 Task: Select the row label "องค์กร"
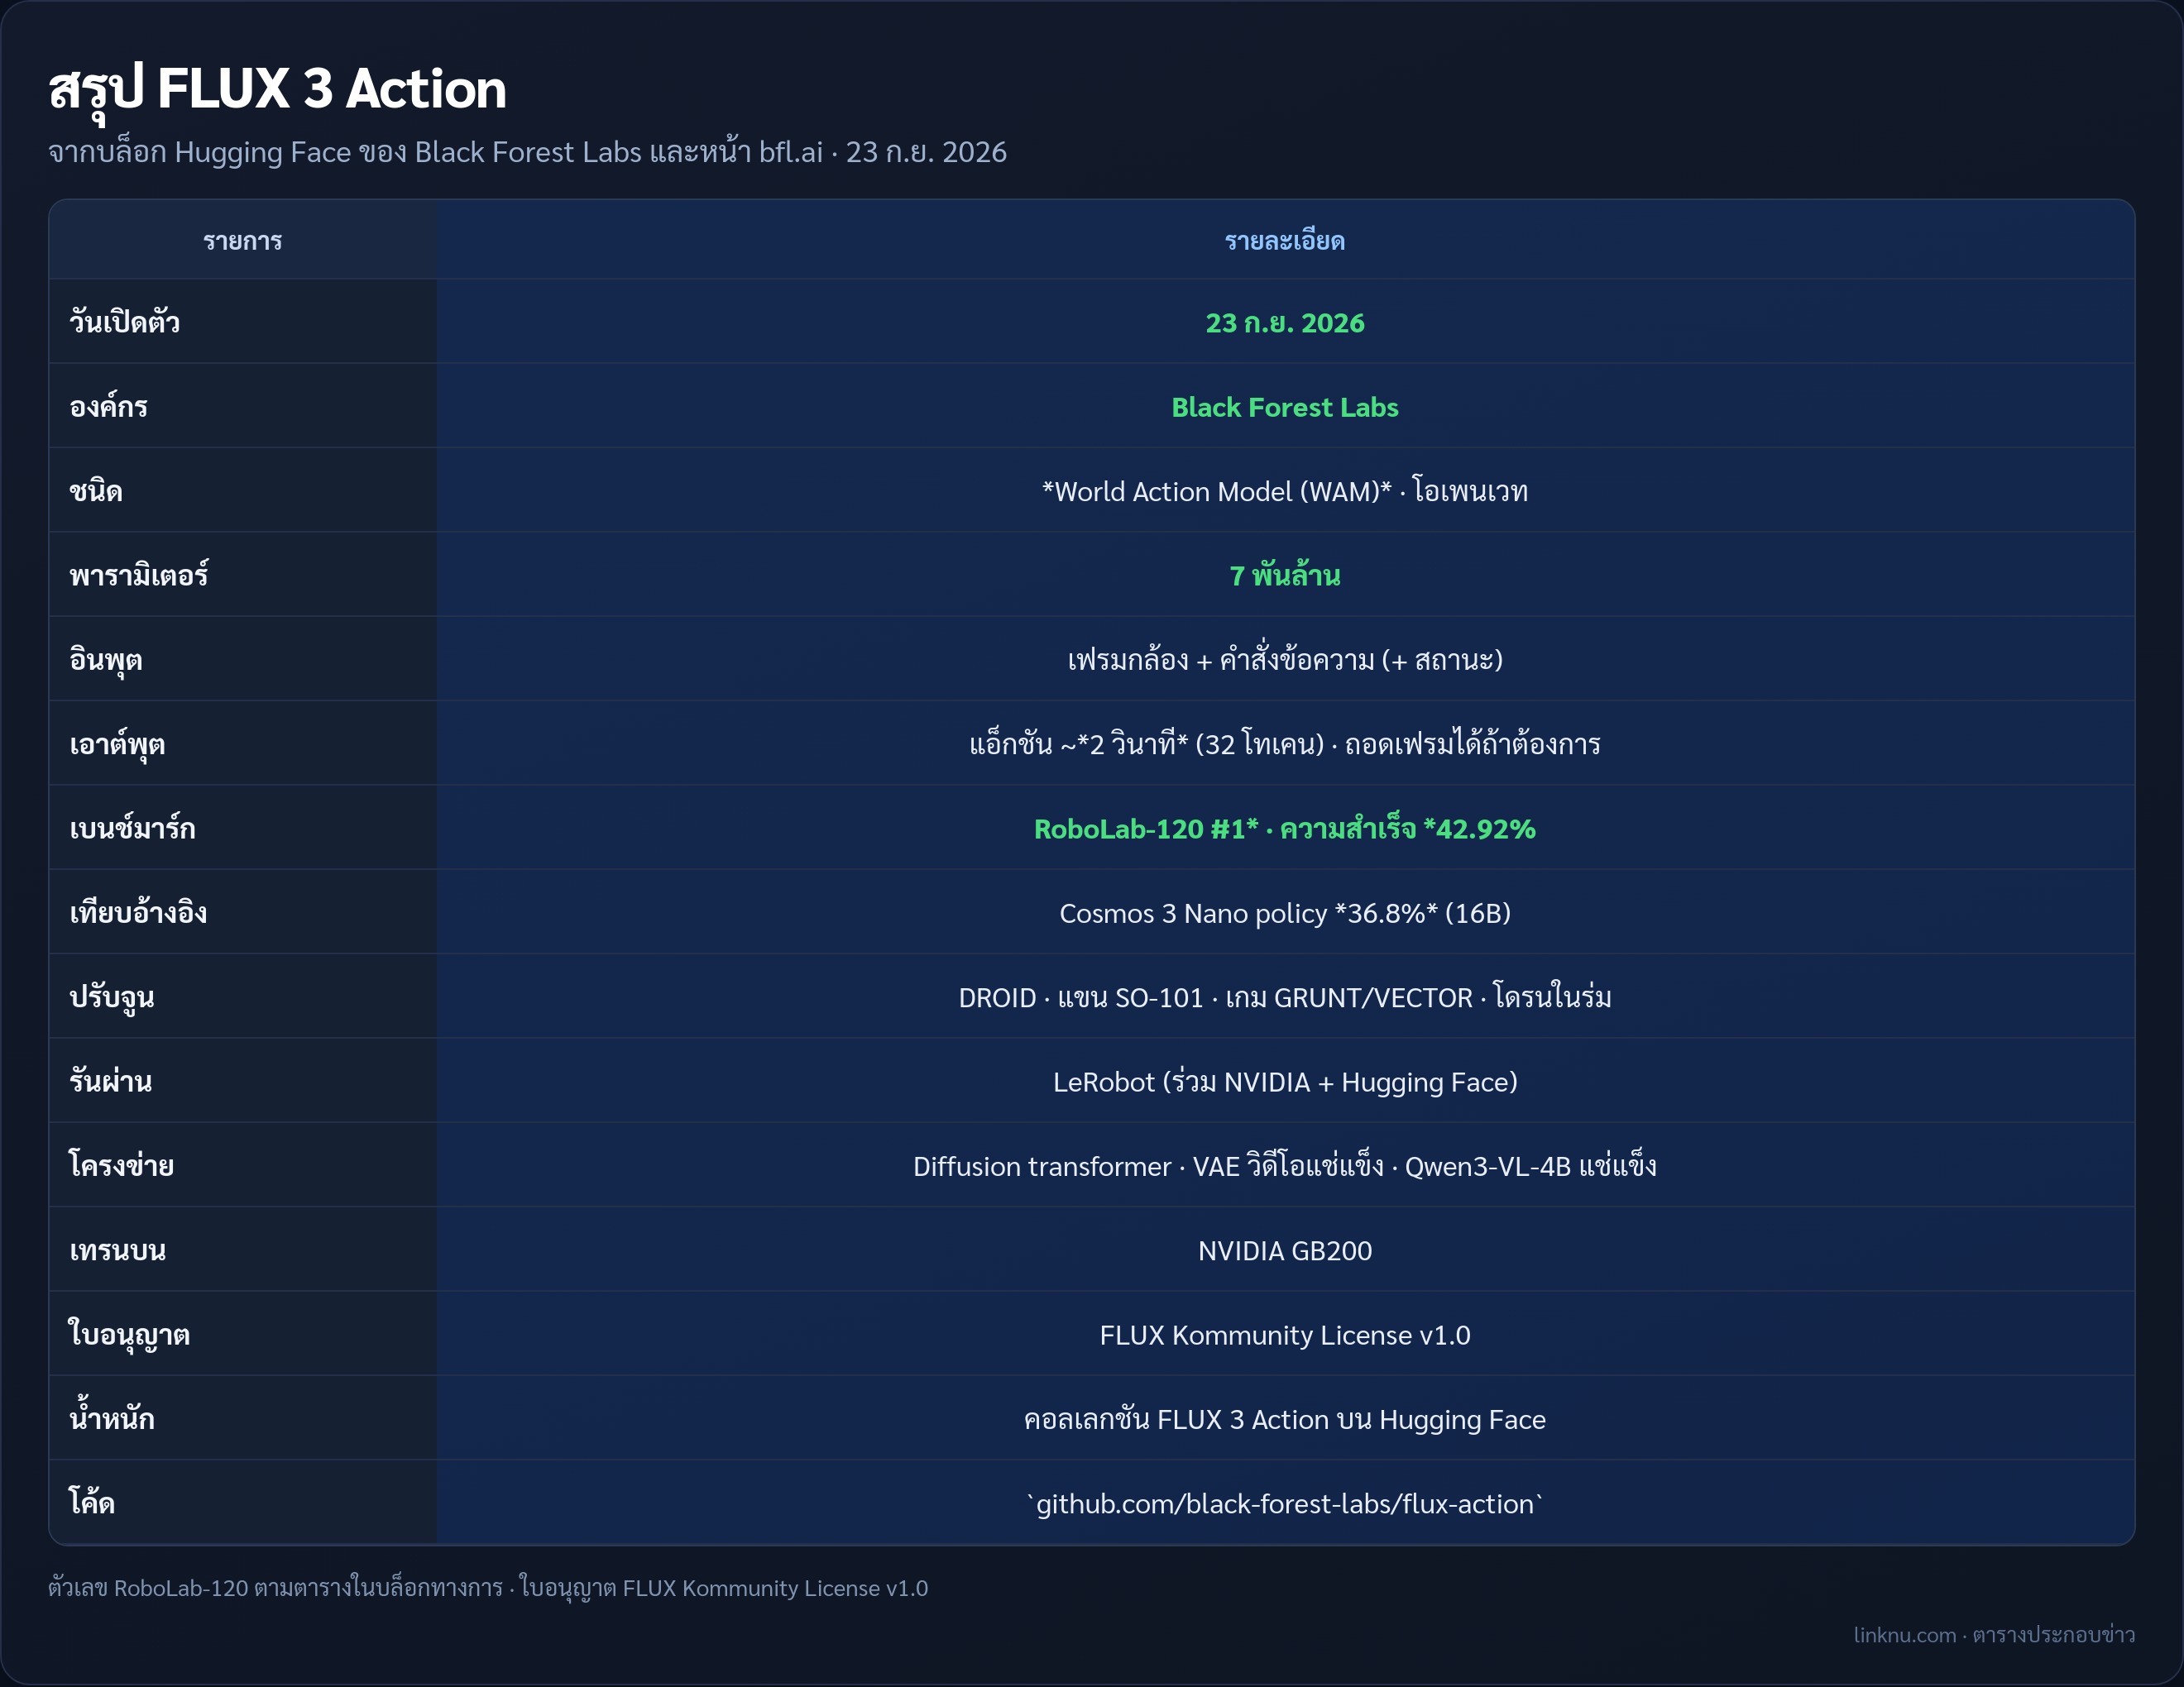coord(108,407)
